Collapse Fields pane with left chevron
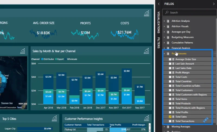Image resolution: width=217 pixels, height=132 pixels. click(159, 4)
